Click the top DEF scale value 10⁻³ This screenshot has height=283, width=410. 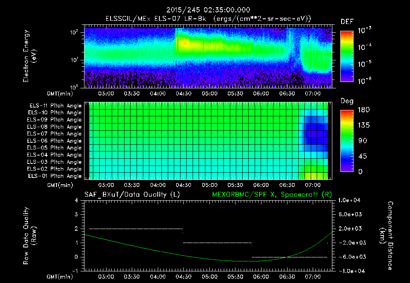point(364,30)
